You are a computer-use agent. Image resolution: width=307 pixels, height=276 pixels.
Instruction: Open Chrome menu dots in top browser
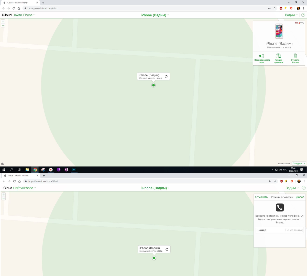pyautogui.click(x=303, y=8)
